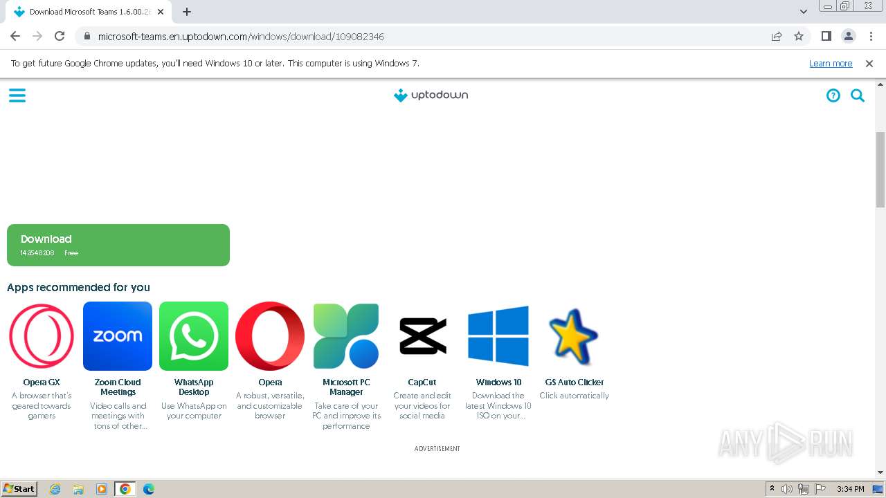Open the Zoom Cloud Meetings title link
Image resolution: width=886 pixels, height=498 pixels.
118,387
